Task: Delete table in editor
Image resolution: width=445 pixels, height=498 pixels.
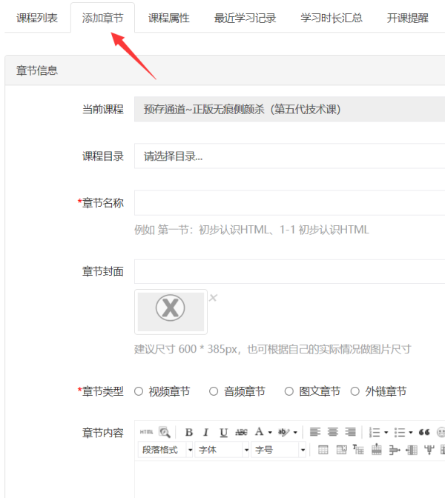Action: point(341,450)
